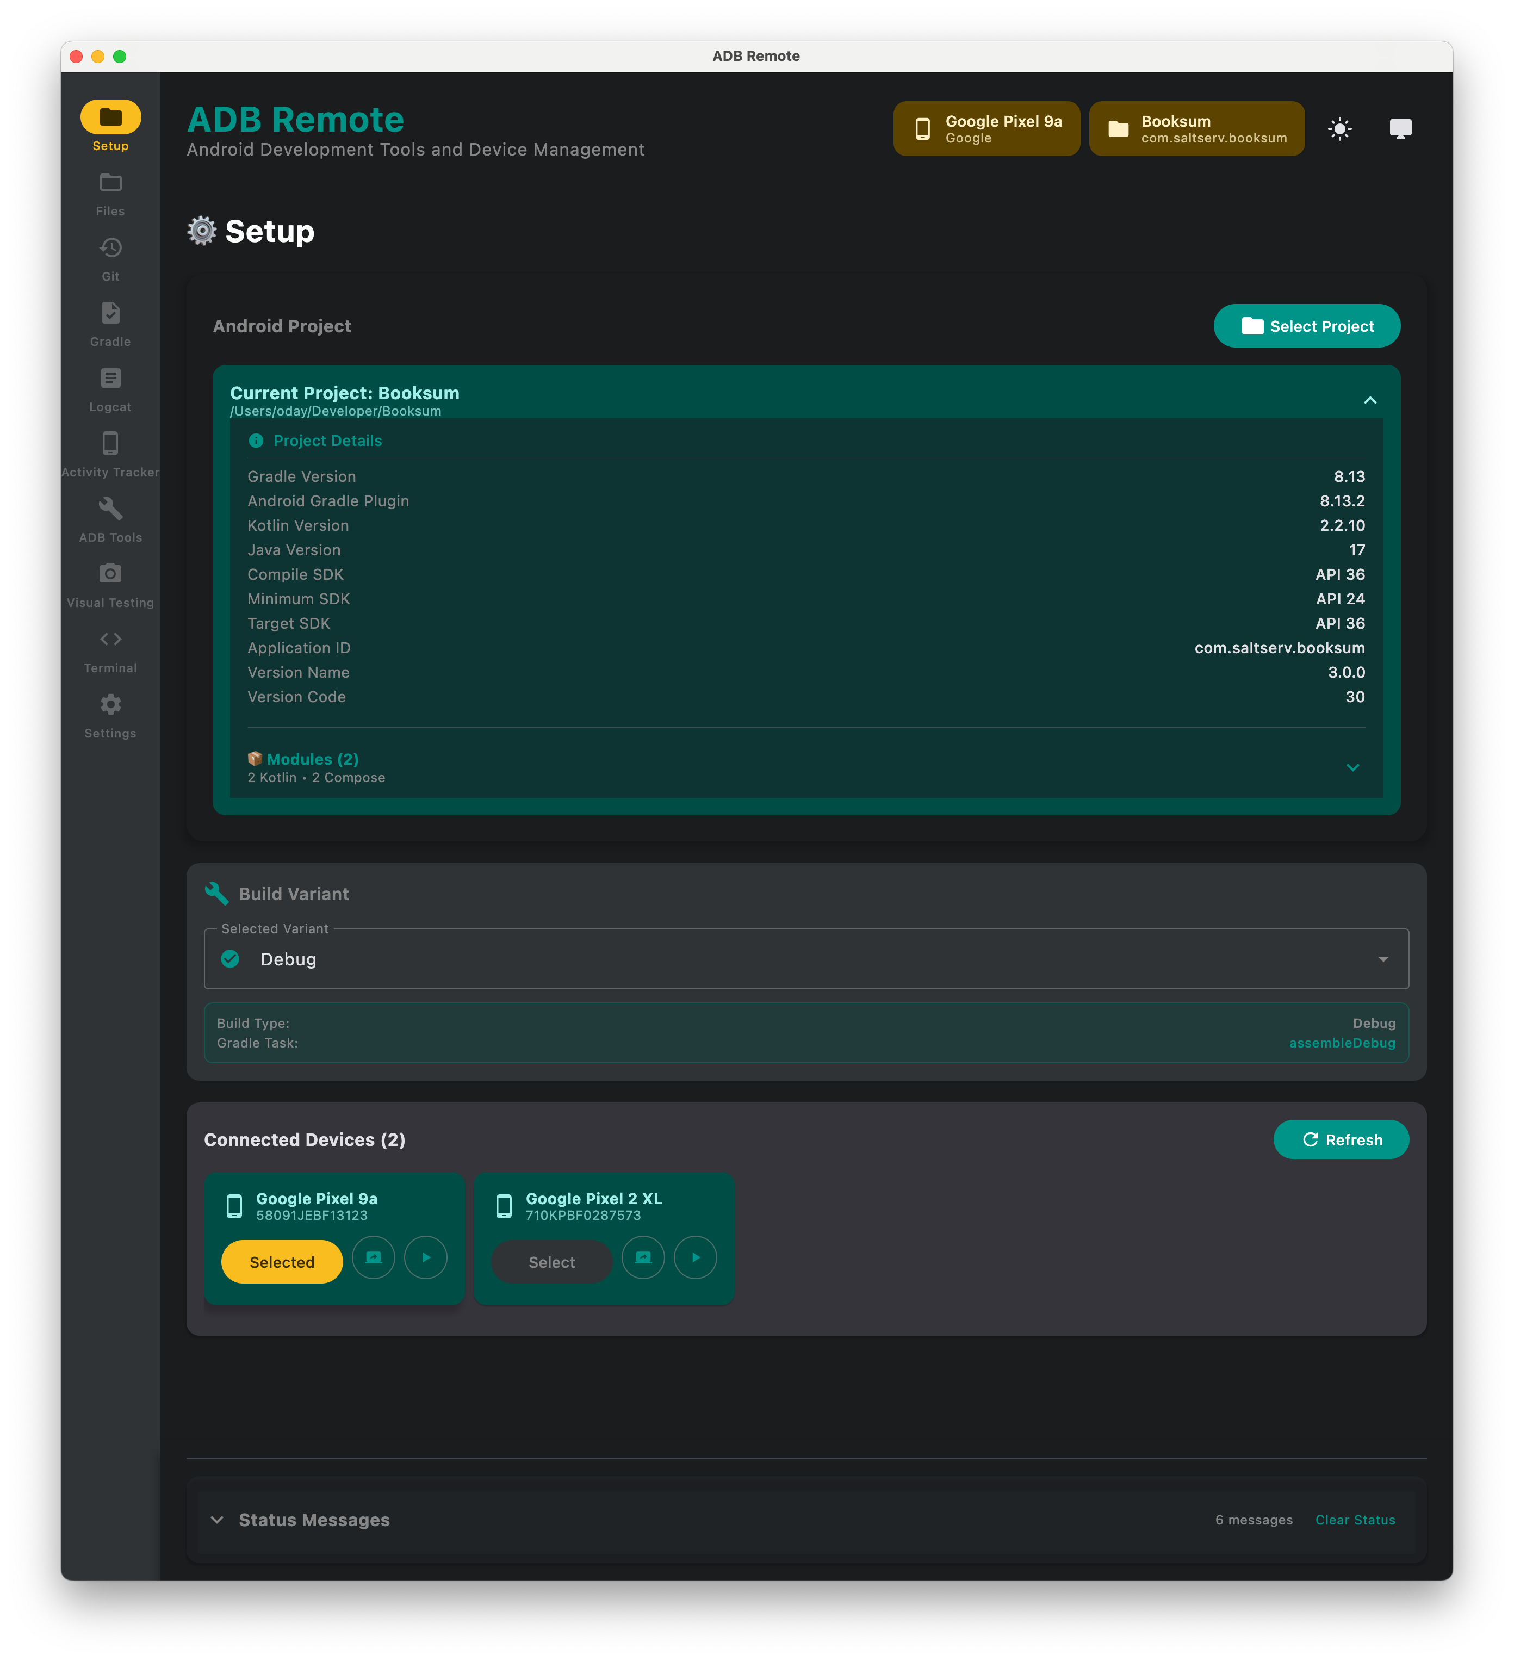This screenshot has height=1661, width=1514.
Task: Open the Files section
Action: (109, 193)
